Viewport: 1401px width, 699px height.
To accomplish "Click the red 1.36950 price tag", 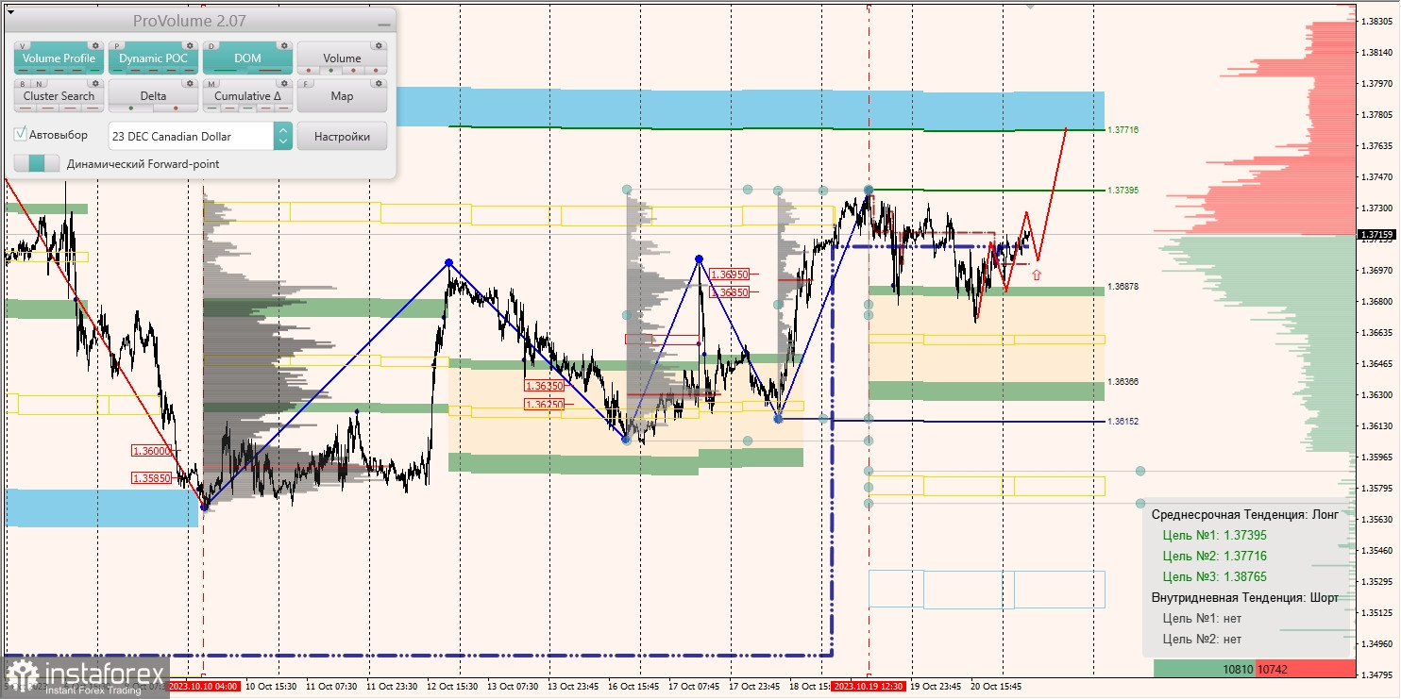I will 730,275.
